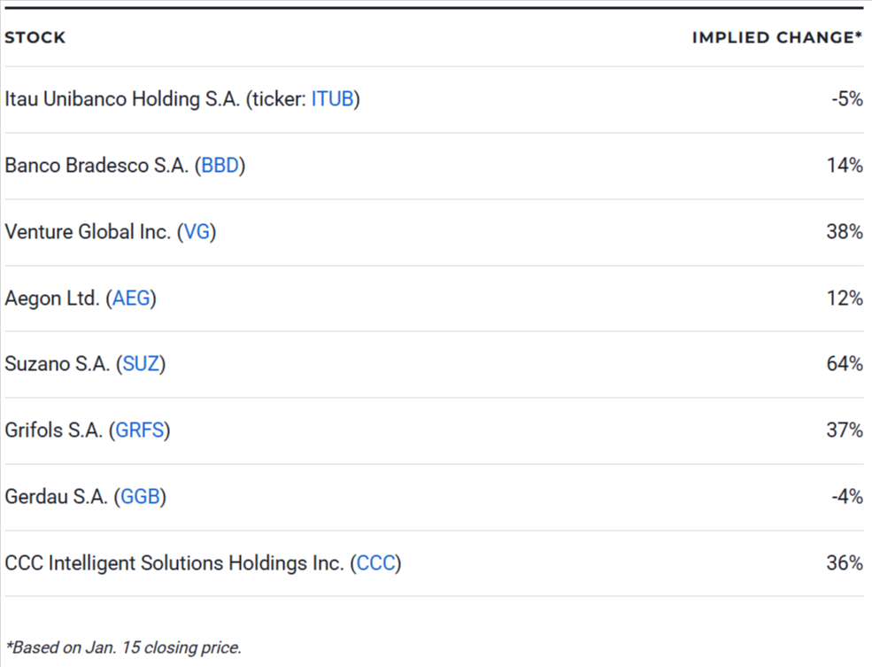Select the text Venture Global Inc.

click(x=88, y=231)
